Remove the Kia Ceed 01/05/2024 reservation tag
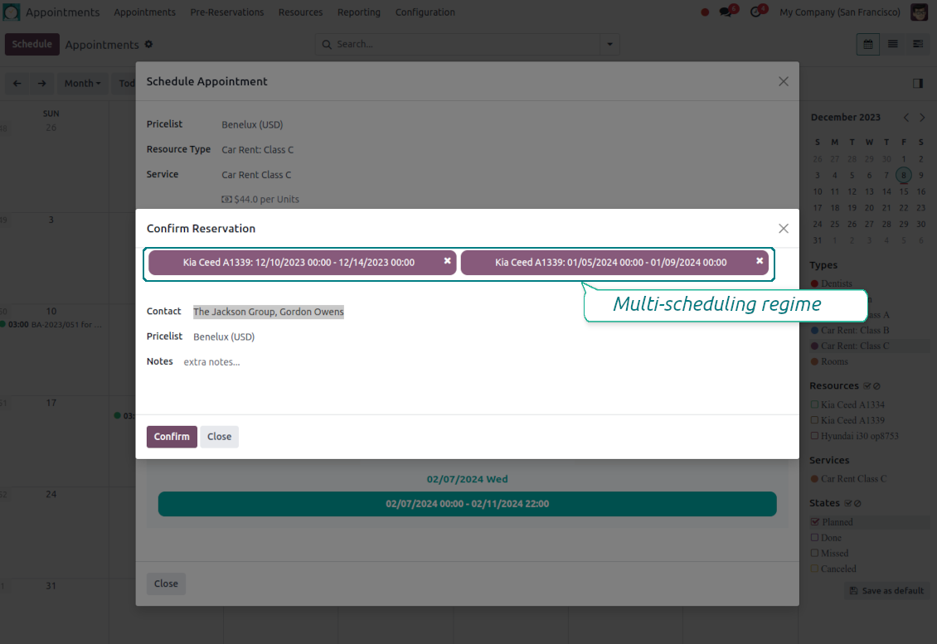This screenshot has height=644, width=937. coord(759,260)
